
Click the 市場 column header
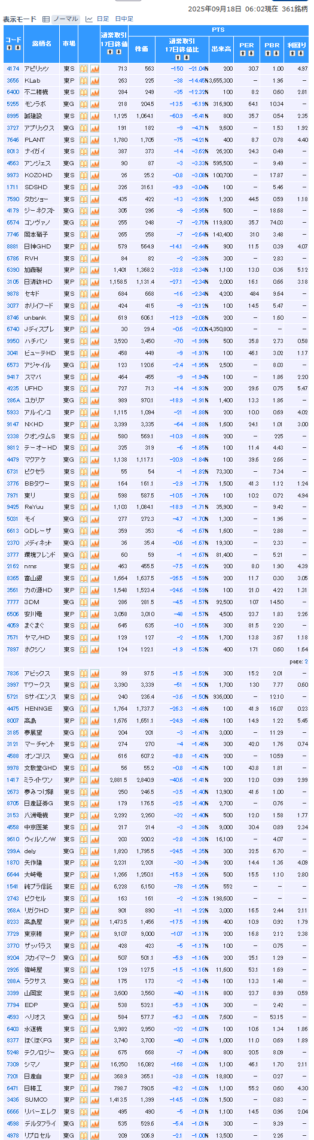[69, 44]
